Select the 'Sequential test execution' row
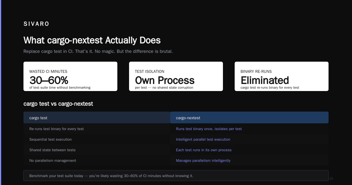This screenshot has width=352, height=185. tap(97, 139)
